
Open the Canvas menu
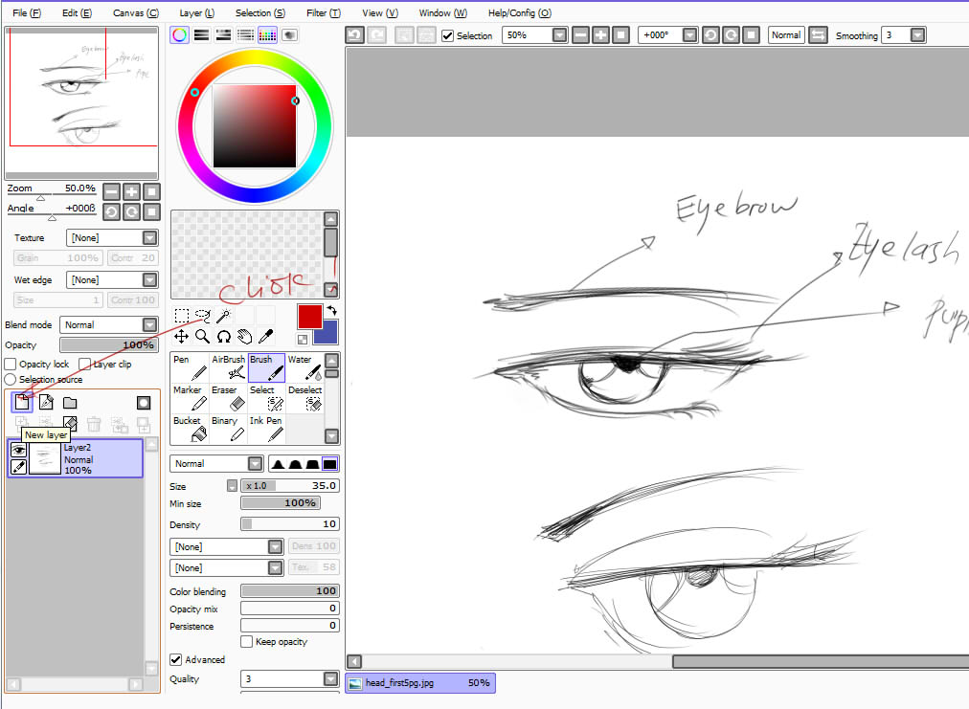coord(135,13)
